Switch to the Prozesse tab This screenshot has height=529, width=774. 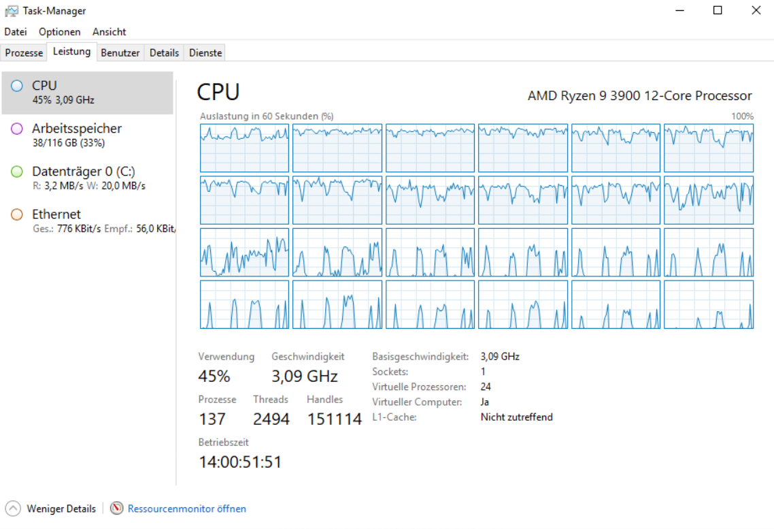click(x=24, y=53)
